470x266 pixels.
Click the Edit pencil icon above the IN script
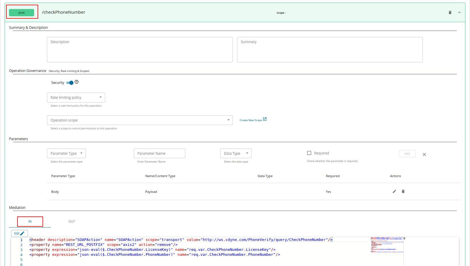[x=19, y=233]
